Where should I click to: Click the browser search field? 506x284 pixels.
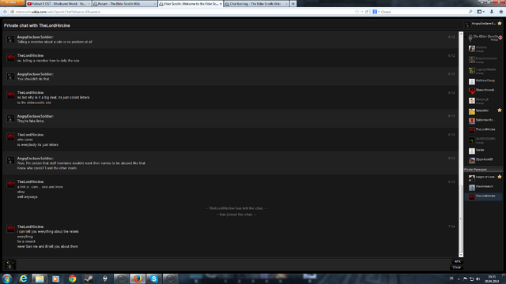point(424,12)
